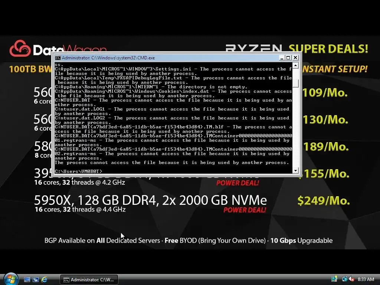Click the '10 Gbps Upgradable' wallpaper text
Image resolution: width=380 pixels, height=285 pixels.
click(x=301, y=240)
